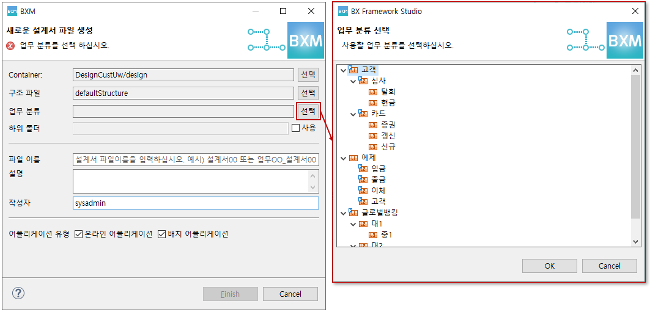Click Cancel in the BXM dialog

click(x=290, y=294)
